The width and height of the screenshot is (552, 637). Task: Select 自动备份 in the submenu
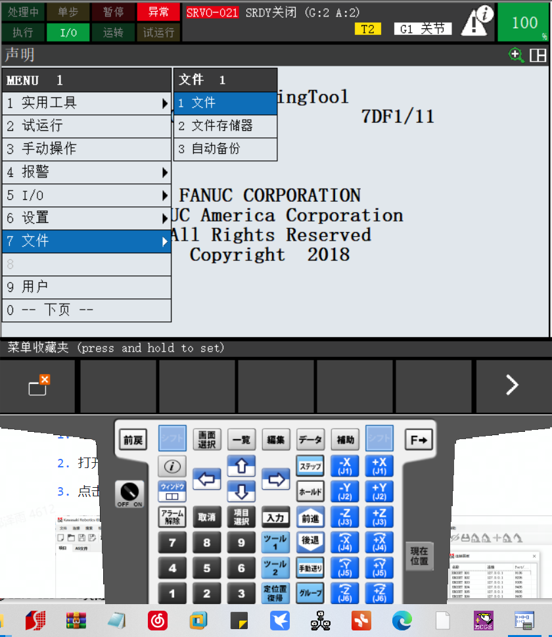225,149
